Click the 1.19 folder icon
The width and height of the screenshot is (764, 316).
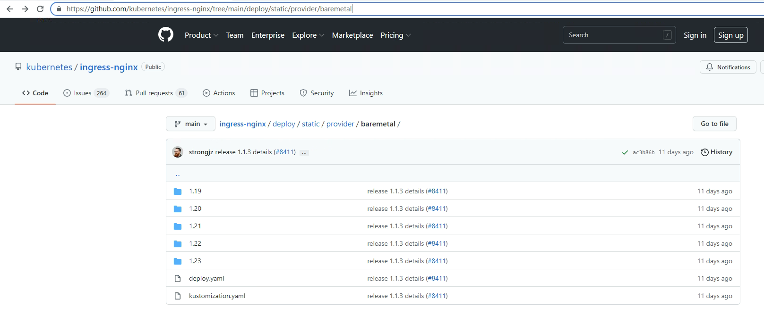pyautogui.click(x=178, y=191)
